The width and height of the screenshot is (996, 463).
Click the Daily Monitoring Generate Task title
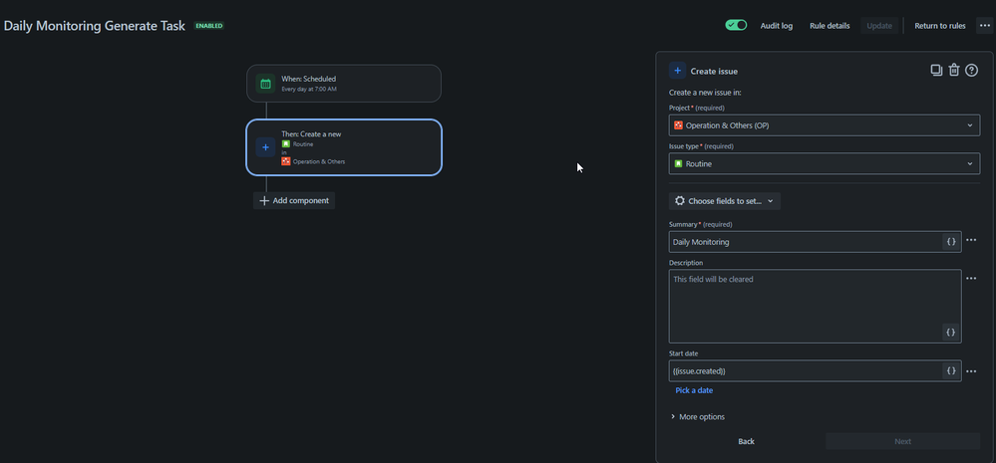coord(95,26)
